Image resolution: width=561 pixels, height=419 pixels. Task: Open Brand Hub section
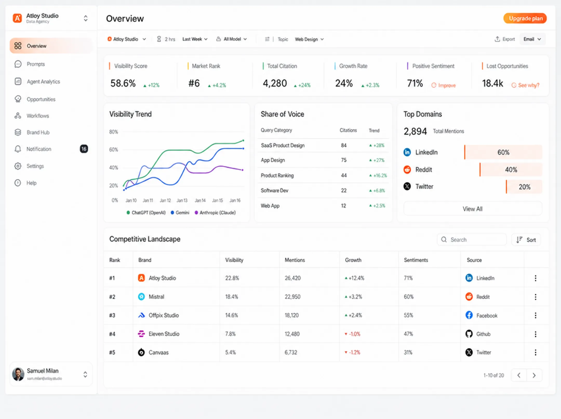tap(38, 132)
